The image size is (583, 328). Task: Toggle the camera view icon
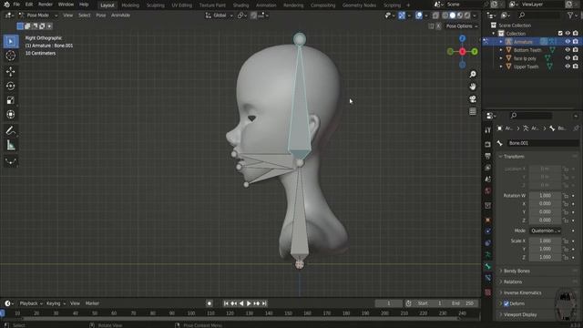point(473,99)
